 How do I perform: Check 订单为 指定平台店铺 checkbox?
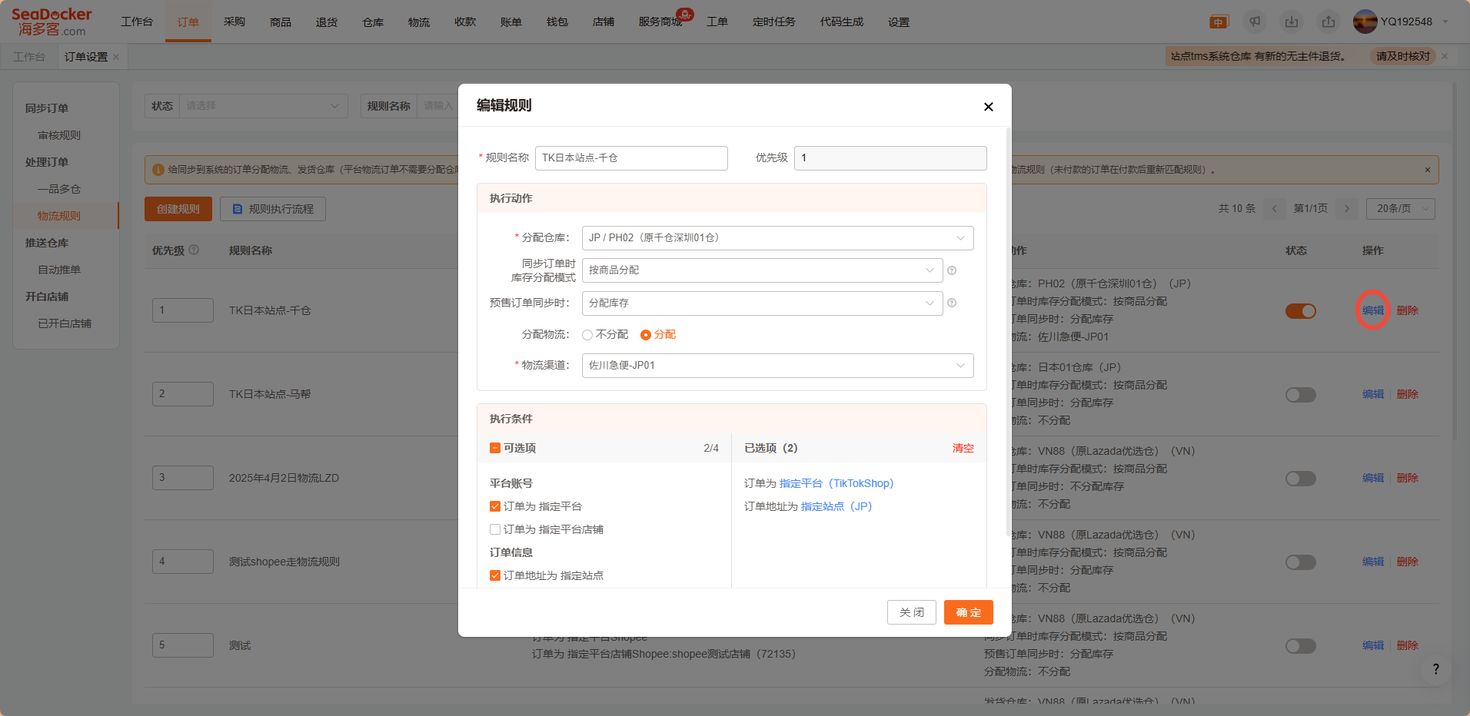(x=495, y=529)
